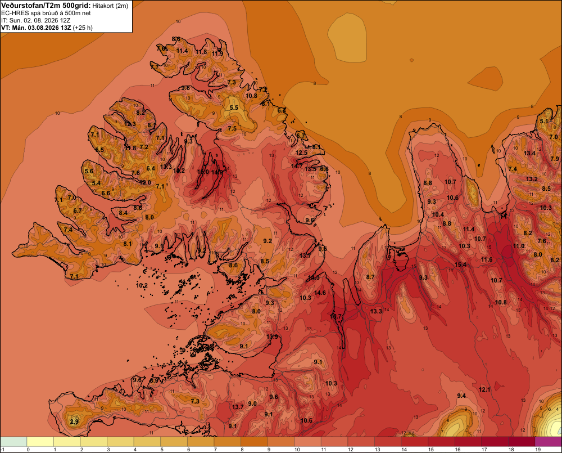Click the 2.9 temperature value on the map

coord(74,421)
